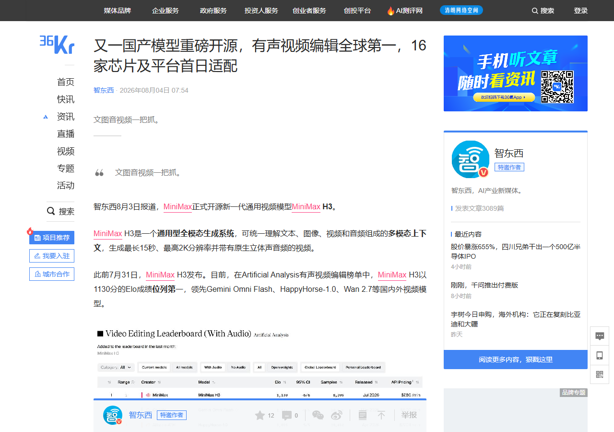
Task: Open 视频 in the sidebar
Action: [66, 151]
